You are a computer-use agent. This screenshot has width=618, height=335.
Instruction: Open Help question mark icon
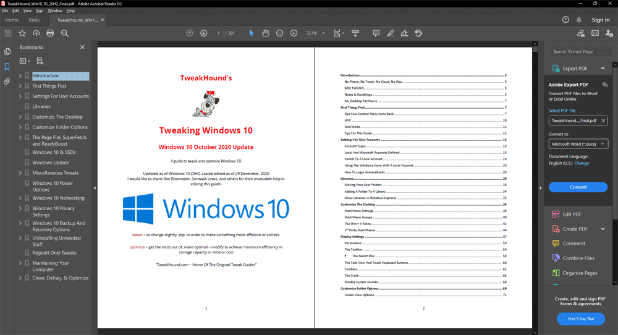[565, 20]
